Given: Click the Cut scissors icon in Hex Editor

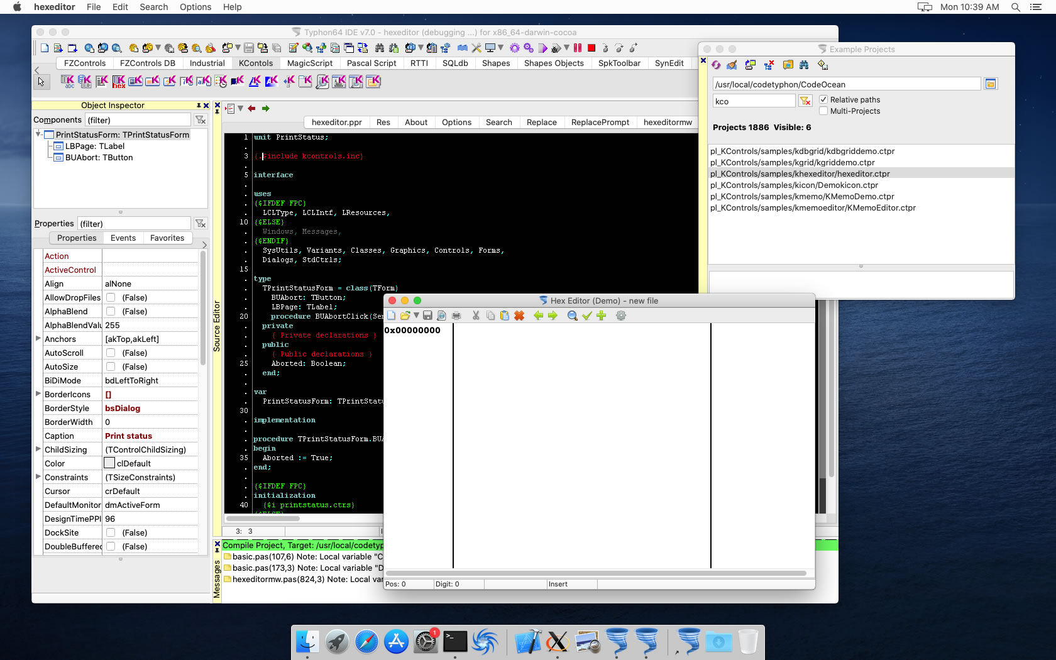Looking at the screenshot, I should [x=476, y=316].
